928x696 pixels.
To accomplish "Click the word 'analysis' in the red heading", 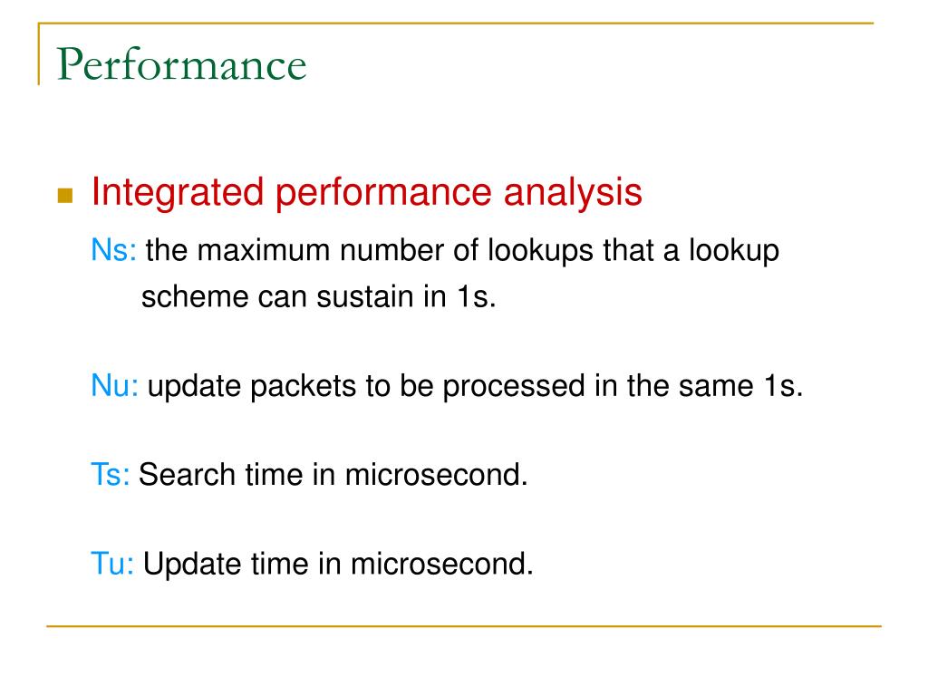I will click(x=573, y=193).
